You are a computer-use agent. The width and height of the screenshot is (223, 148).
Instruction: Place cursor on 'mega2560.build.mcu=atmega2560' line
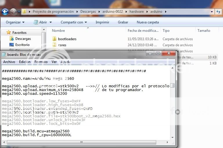coord(36,131)
